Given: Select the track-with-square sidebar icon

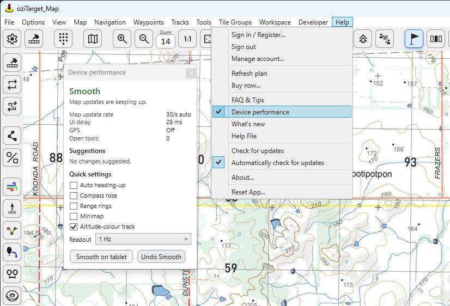Looking at the screenshot, I should pyautogui.click(x=12, y=157).
